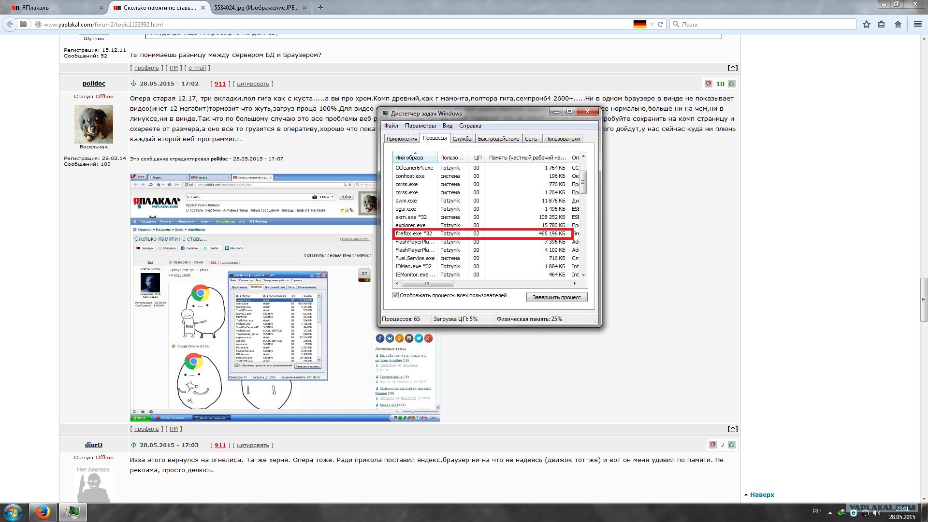Click polldoc's puppy avatar image
This screenshot has height=522, width=928.
[x=94, y=124]
